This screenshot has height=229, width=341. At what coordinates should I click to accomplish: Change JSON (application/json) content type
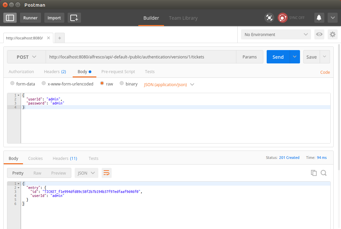click(x=169, y=84)
